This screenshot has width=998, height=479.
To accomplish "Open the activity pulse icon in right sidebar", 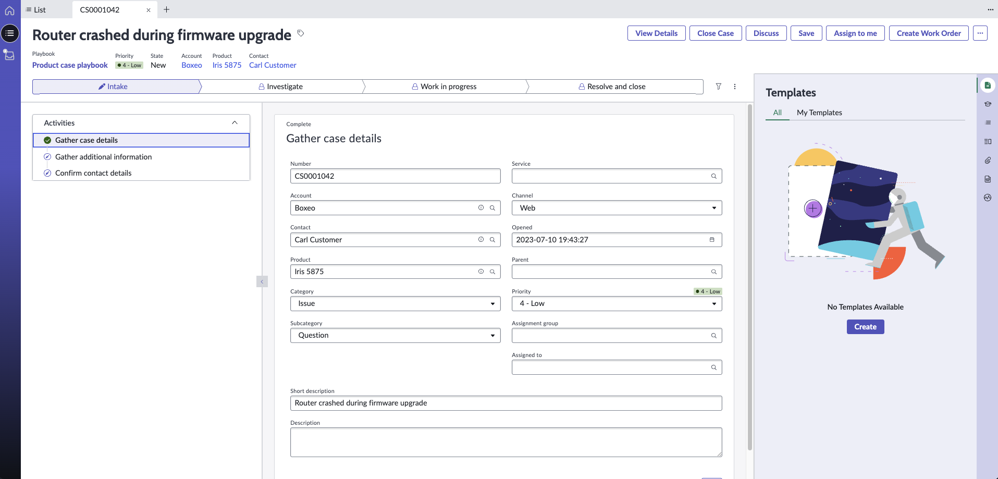I will pyautogui.click(x=988, y=197).
